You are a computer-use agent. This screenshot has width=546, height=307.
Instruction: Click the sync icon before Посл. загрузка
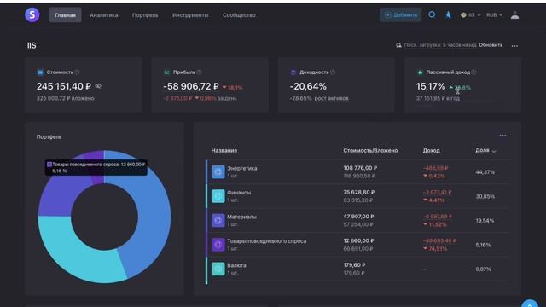(x=398, y=45)
